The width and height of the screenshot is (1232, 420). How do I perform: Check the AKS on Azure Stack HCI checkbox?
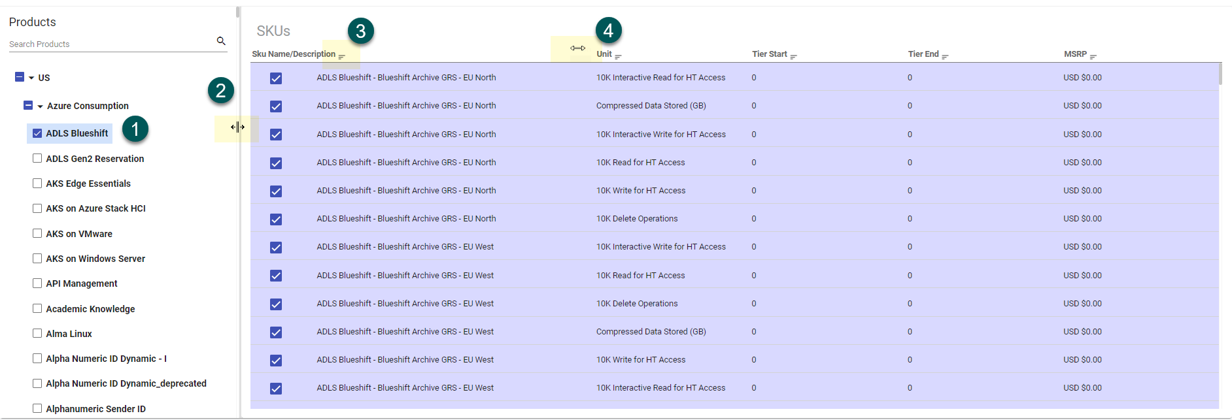tap(37, 208)
